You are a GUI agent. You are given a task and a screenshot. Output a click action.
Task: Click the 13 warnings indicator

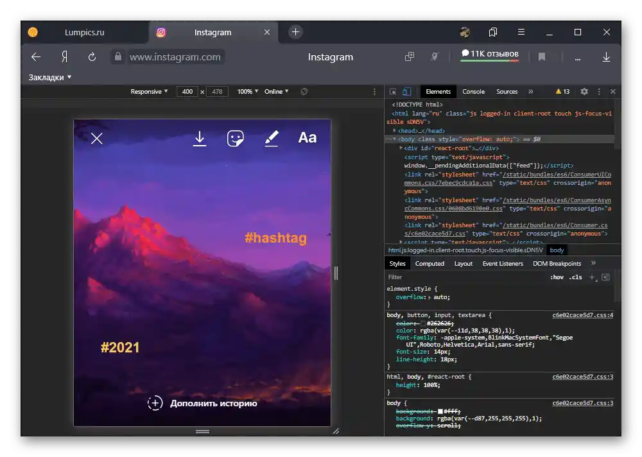[562, 92]
